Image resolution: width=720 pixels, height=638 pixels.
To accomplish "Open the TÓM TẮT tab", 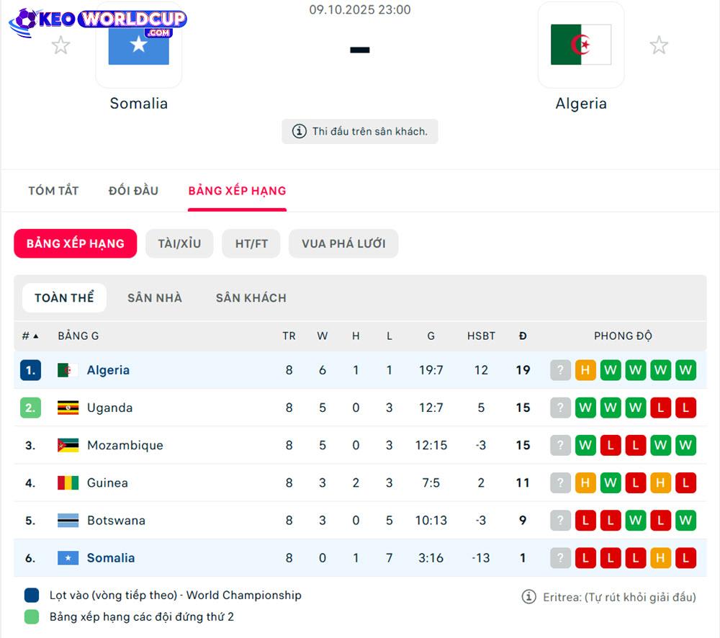I will 53,191.
